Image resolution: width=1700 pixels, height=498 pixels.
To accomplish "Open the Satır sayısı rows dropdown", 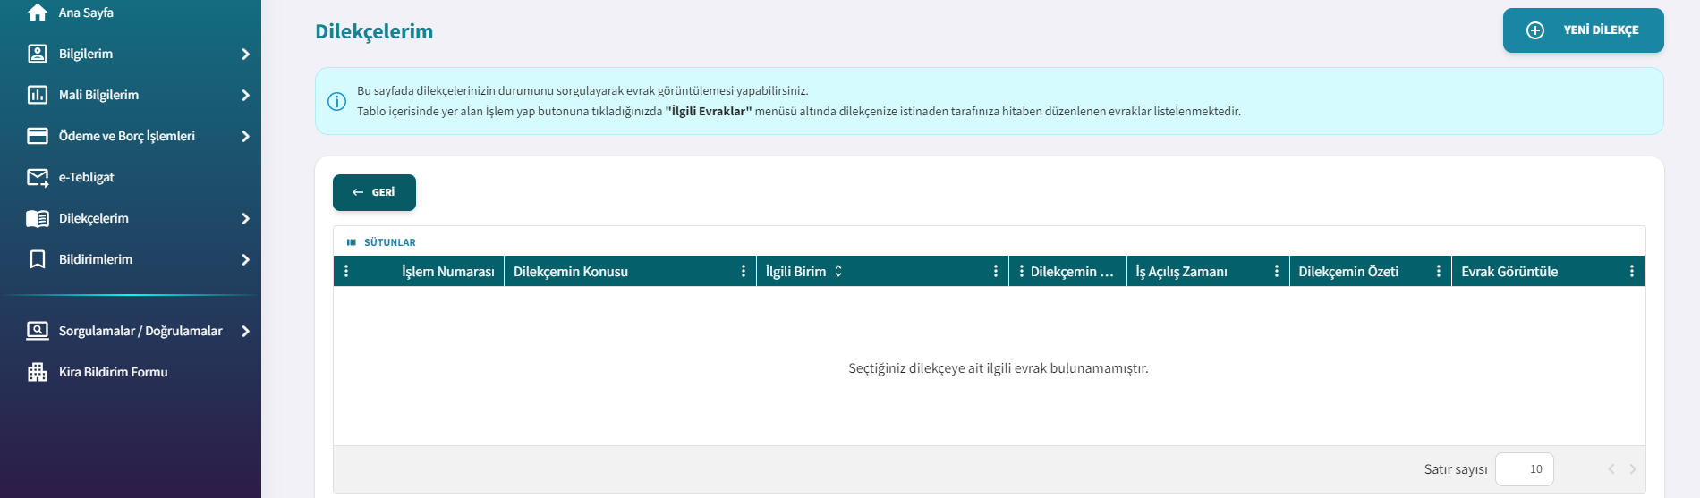I will [x=1525, y=469].
